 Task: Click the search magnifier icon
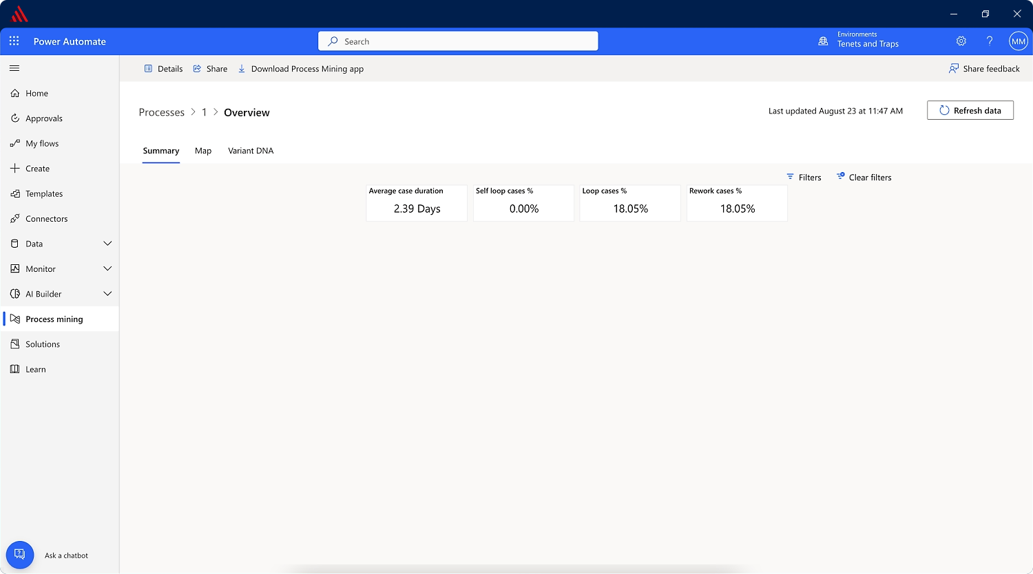point(333,41)
